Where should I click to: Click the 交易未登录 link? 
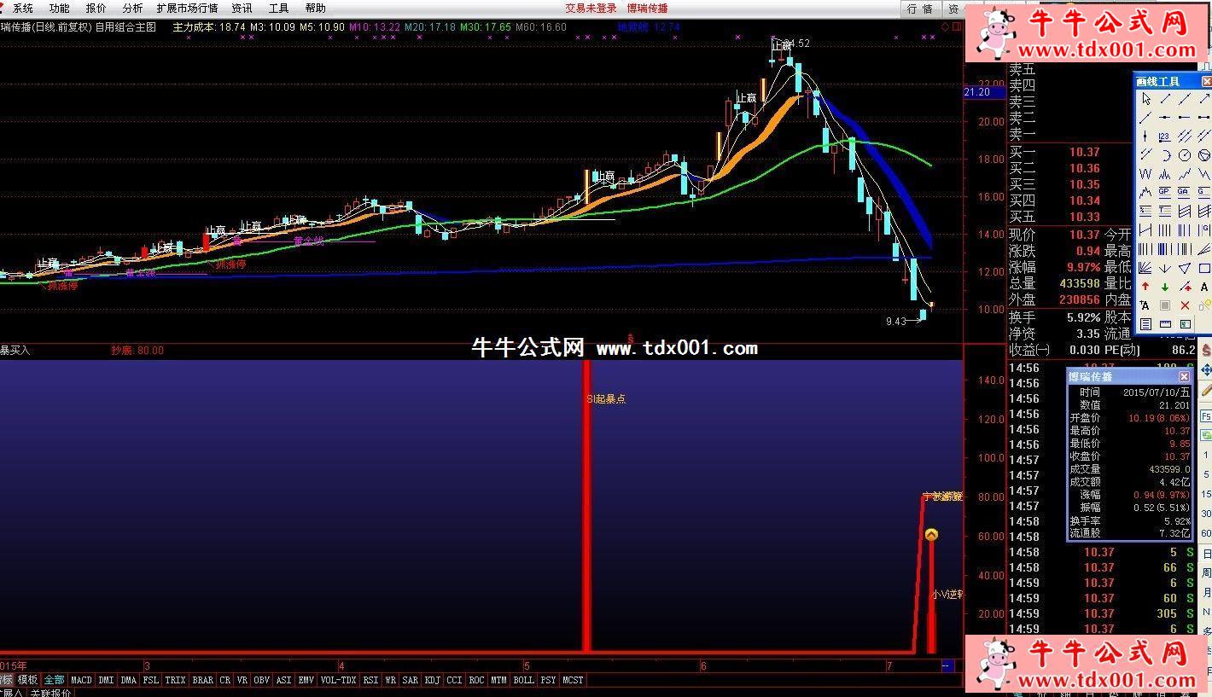point(591,8)
